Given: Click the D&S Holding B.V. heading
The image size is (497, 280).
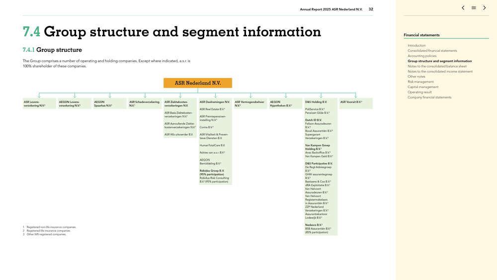Looking at the screenshot, I should click(316, 102).
